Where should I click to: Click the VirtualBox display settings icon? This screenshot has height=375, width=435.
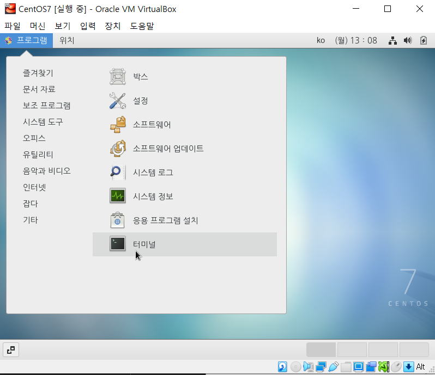[359, 367]
